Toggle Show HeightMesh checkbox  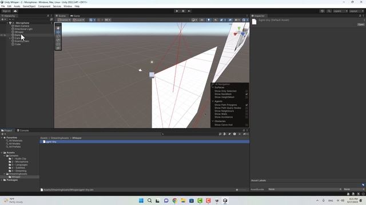[x=246, y=97]
